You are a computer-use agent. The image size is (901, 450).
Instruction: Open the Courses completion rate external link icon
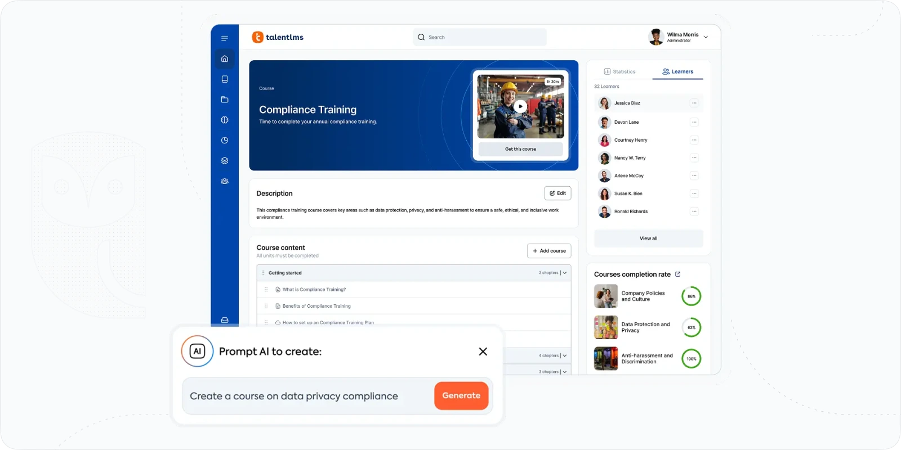tap(677, 274)
